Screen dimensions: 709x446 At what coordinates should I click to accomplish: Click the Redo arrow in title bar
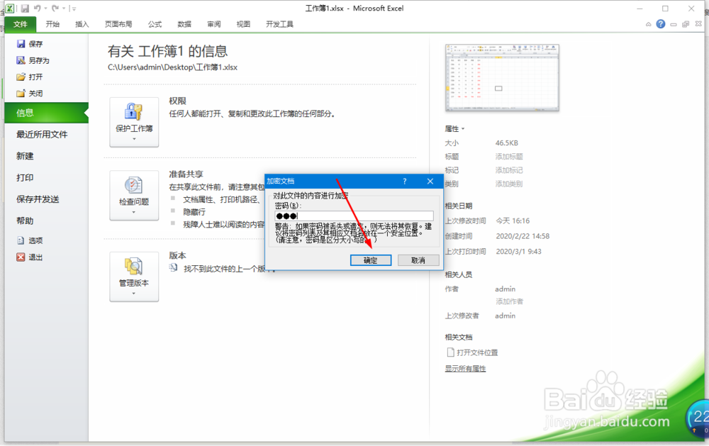(x=55, y=8)
